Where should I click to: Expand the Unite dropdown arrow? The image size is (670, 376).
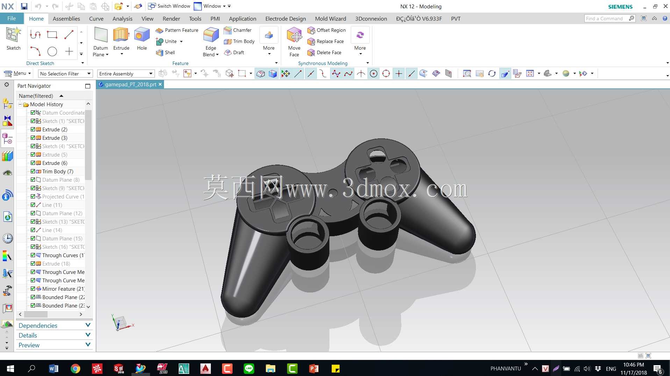[181, 42]
